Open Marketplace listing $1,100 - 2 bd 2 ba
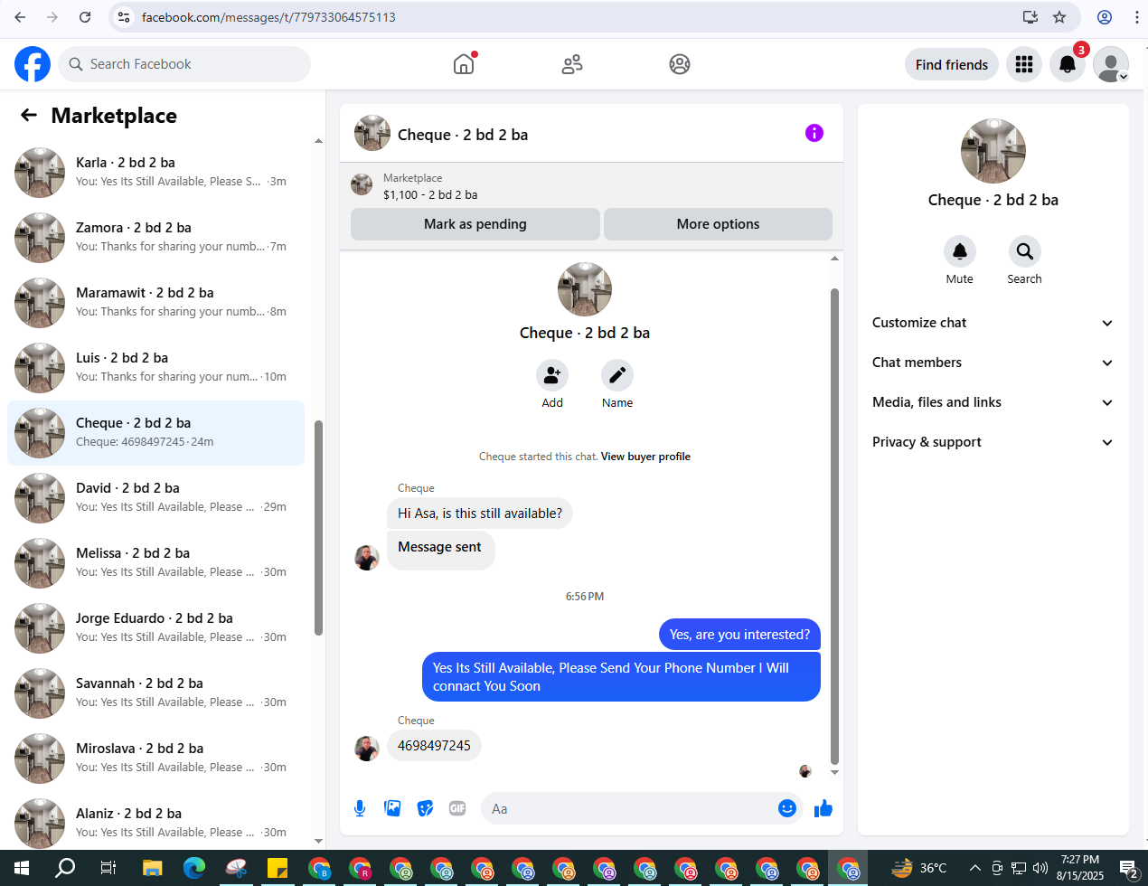This screenshot has height=886, width=1148. click(x=430, y=194)
